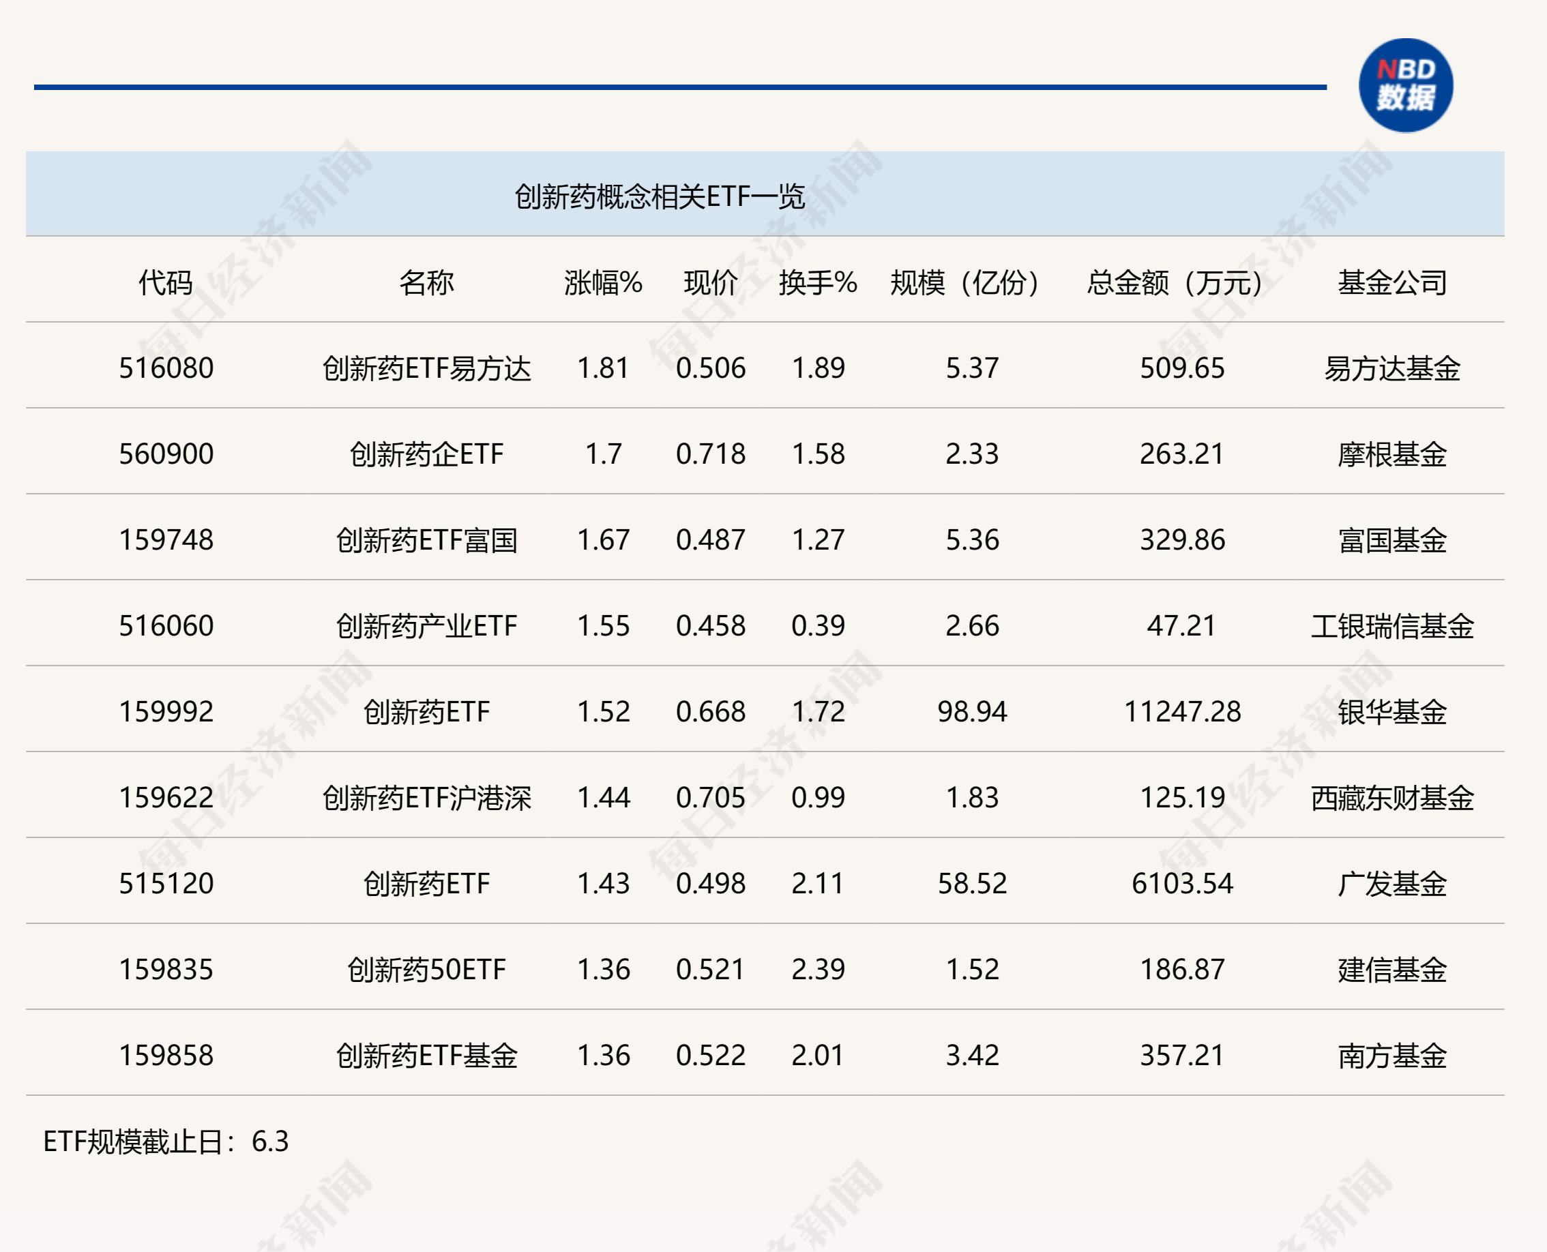Click the 名称 column header
This screenshot has width=1547, height=1252.
(426, 282)
